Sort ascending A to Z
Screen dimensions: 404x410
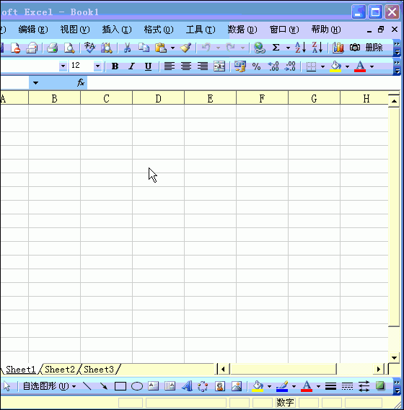(300, 48)
